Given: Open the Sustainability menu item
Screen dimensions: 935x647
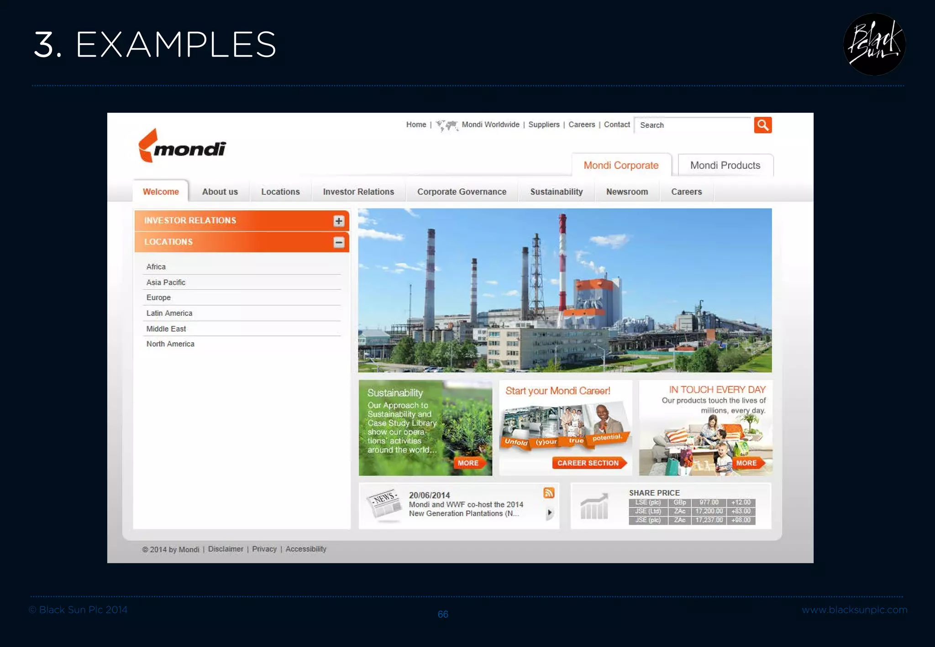Looking at the screenshot, I should pyautogui.click(x=556, y=192).
